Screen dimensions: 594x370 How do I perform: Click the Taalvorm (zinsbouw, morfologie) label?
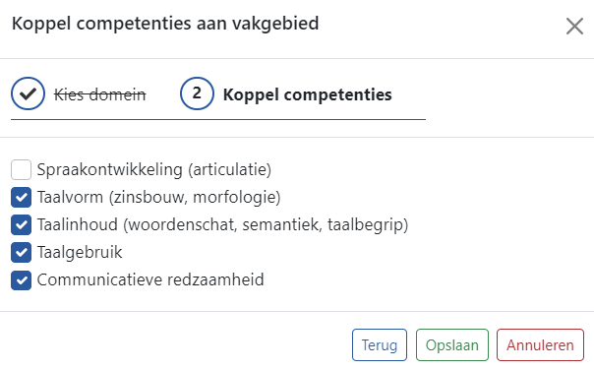pos(158,197)
